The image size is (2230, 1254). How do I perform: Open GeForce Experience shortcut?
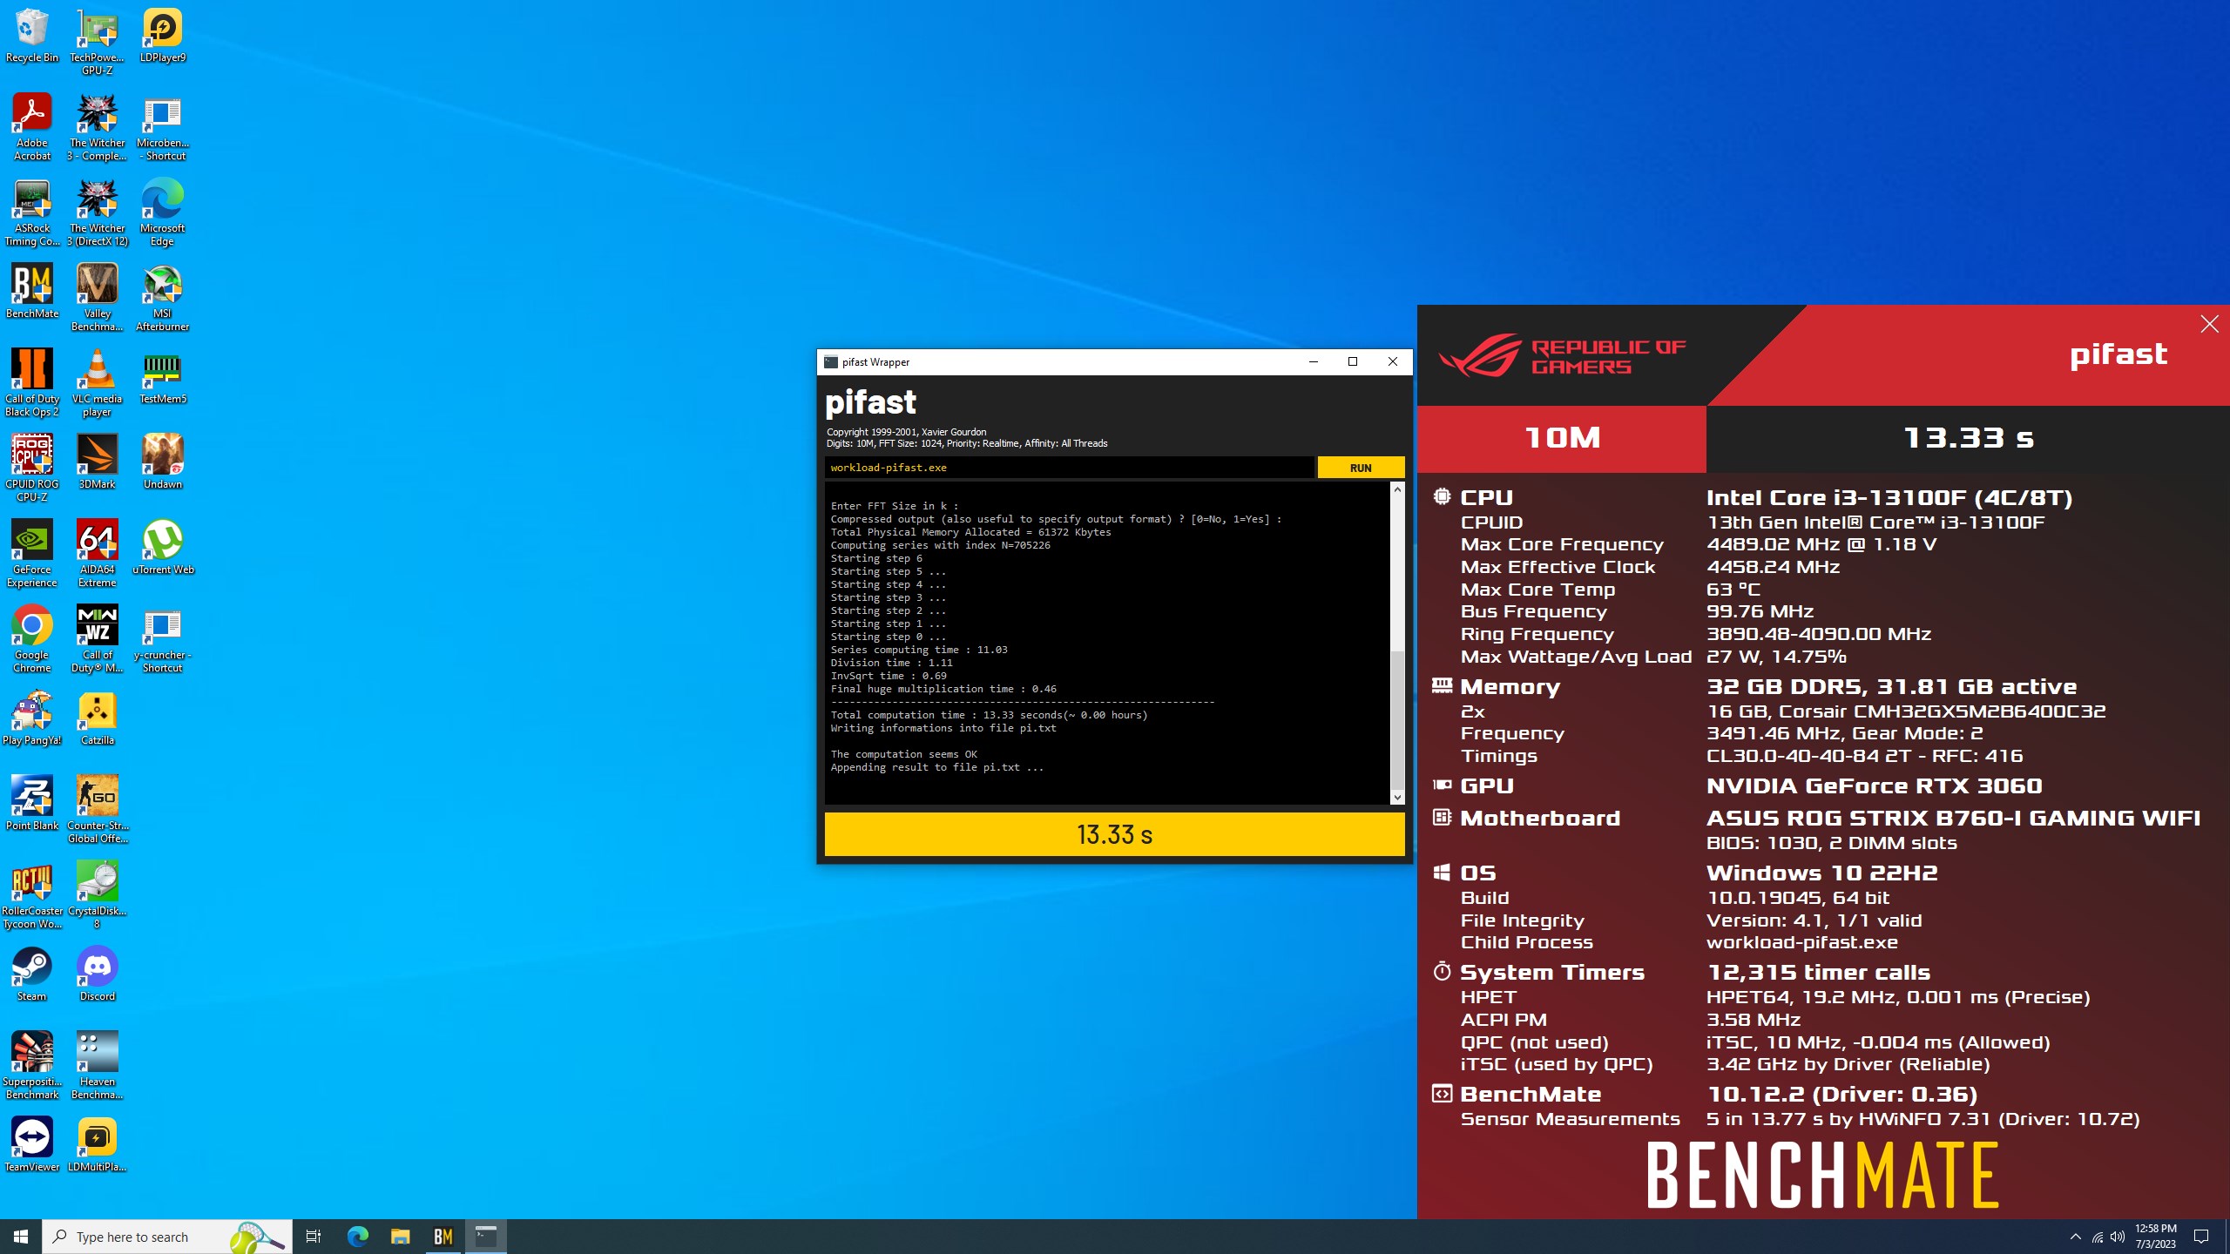click(x=32, y=554)
